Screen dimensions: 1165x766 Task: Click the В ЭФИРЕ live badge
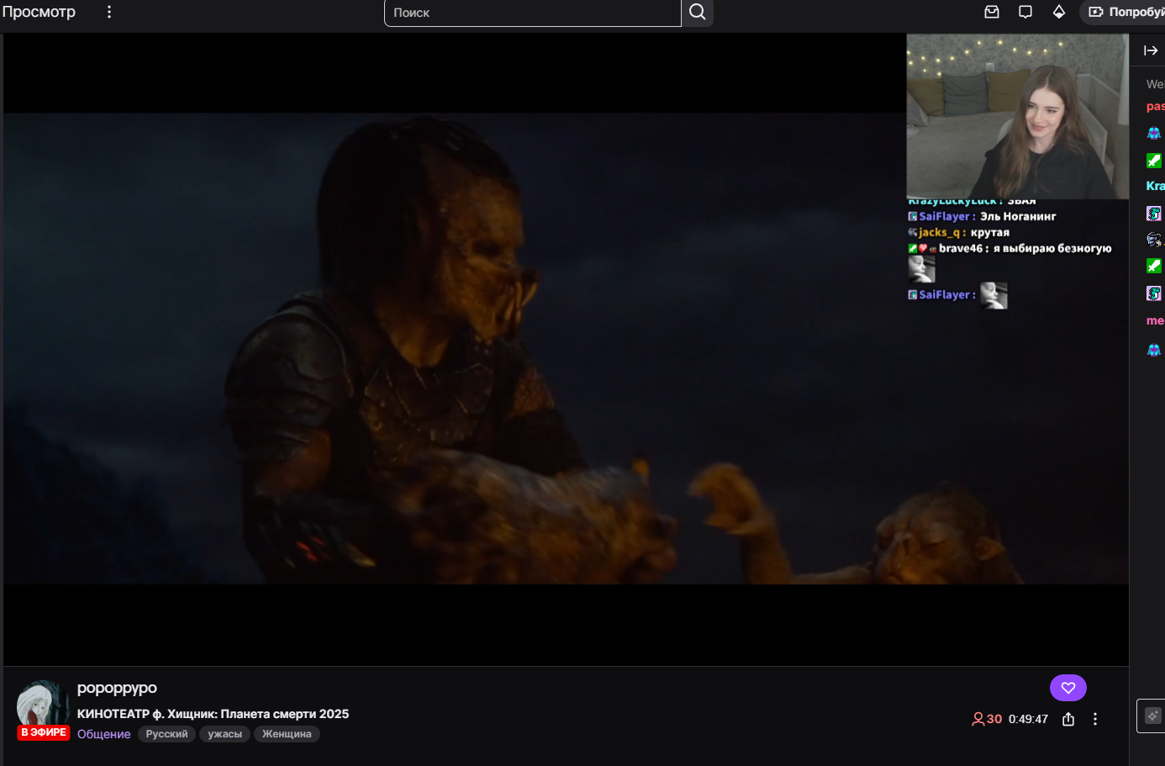point(44,732)
